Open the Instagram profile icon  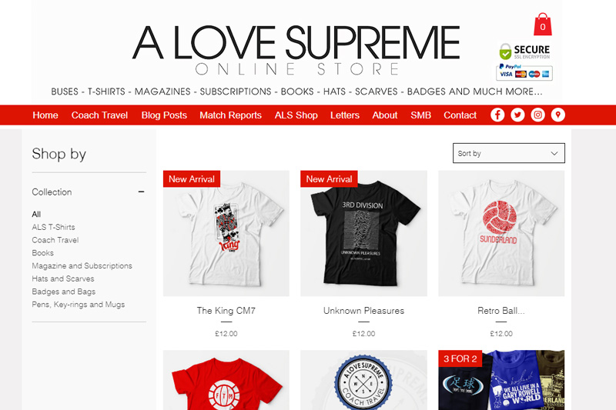(x=537, y=115)
